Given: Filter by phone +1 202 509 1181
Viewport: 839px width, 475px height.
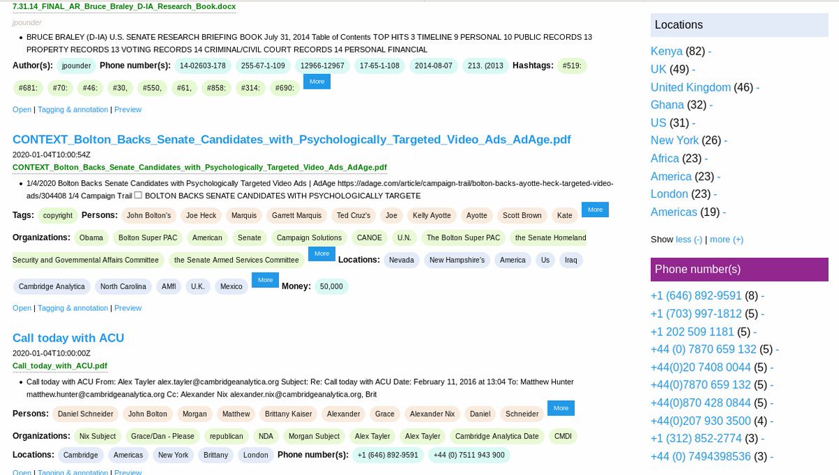Looking at the screenshot, I should [692, 332].
